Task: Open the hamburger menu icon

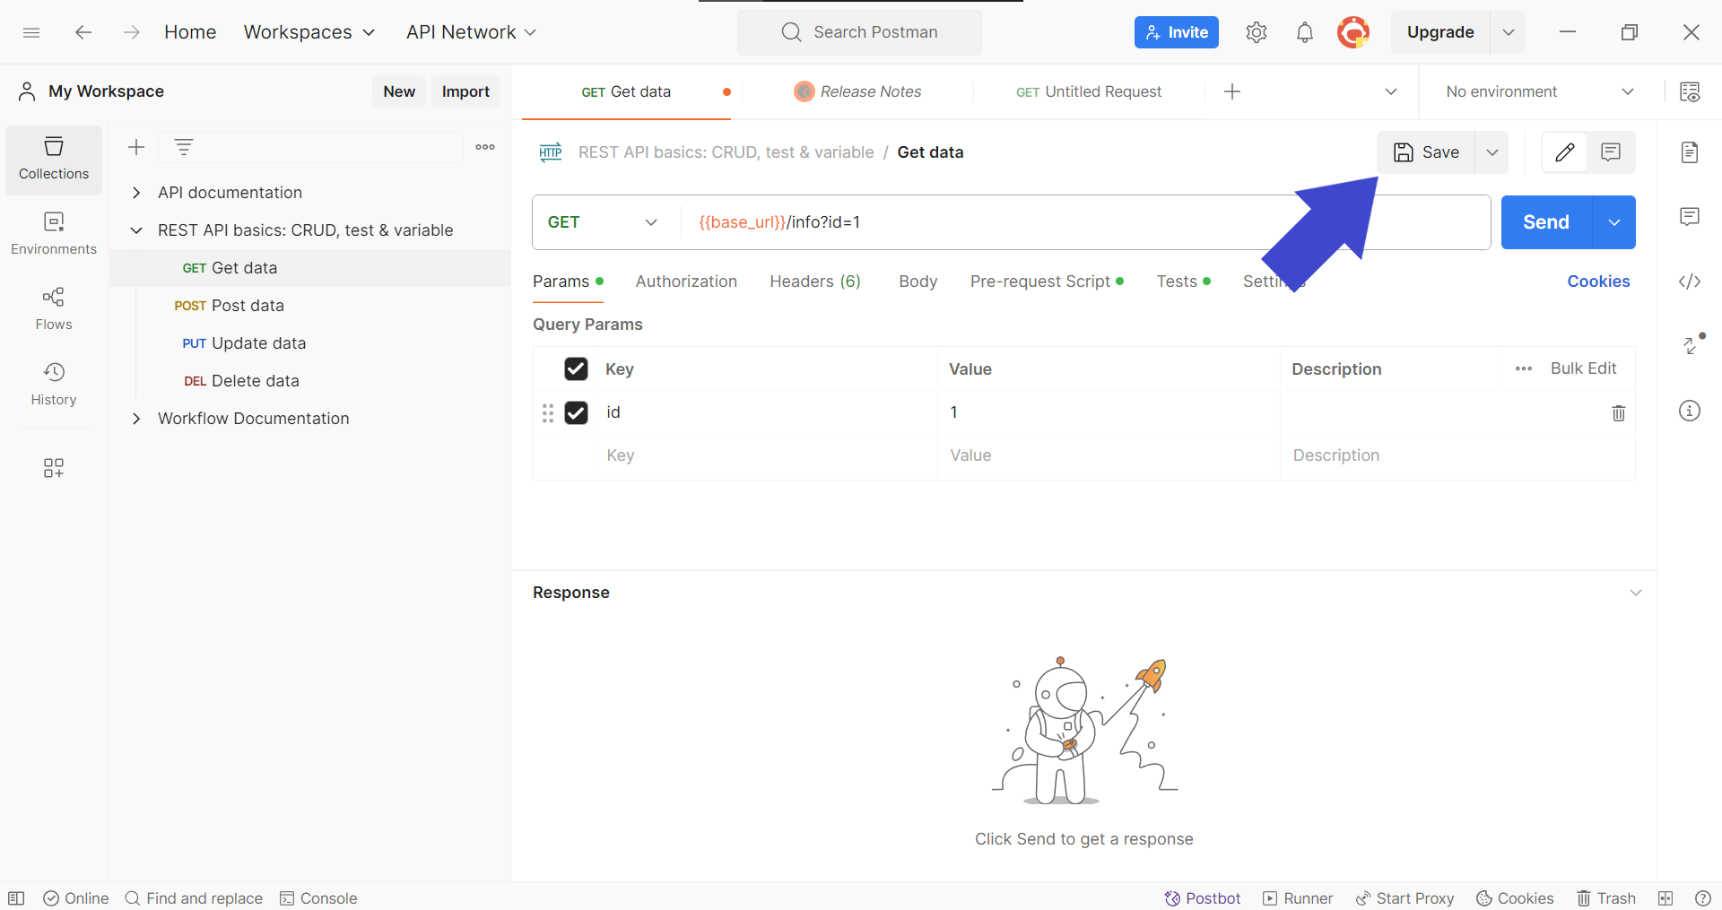Action: pyautogui.click(x=31, y=32)
